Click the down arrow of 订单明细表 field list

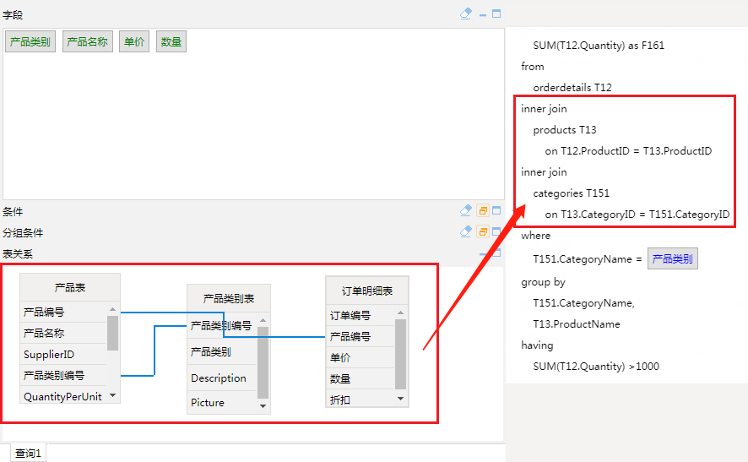[x=400, y=399]
